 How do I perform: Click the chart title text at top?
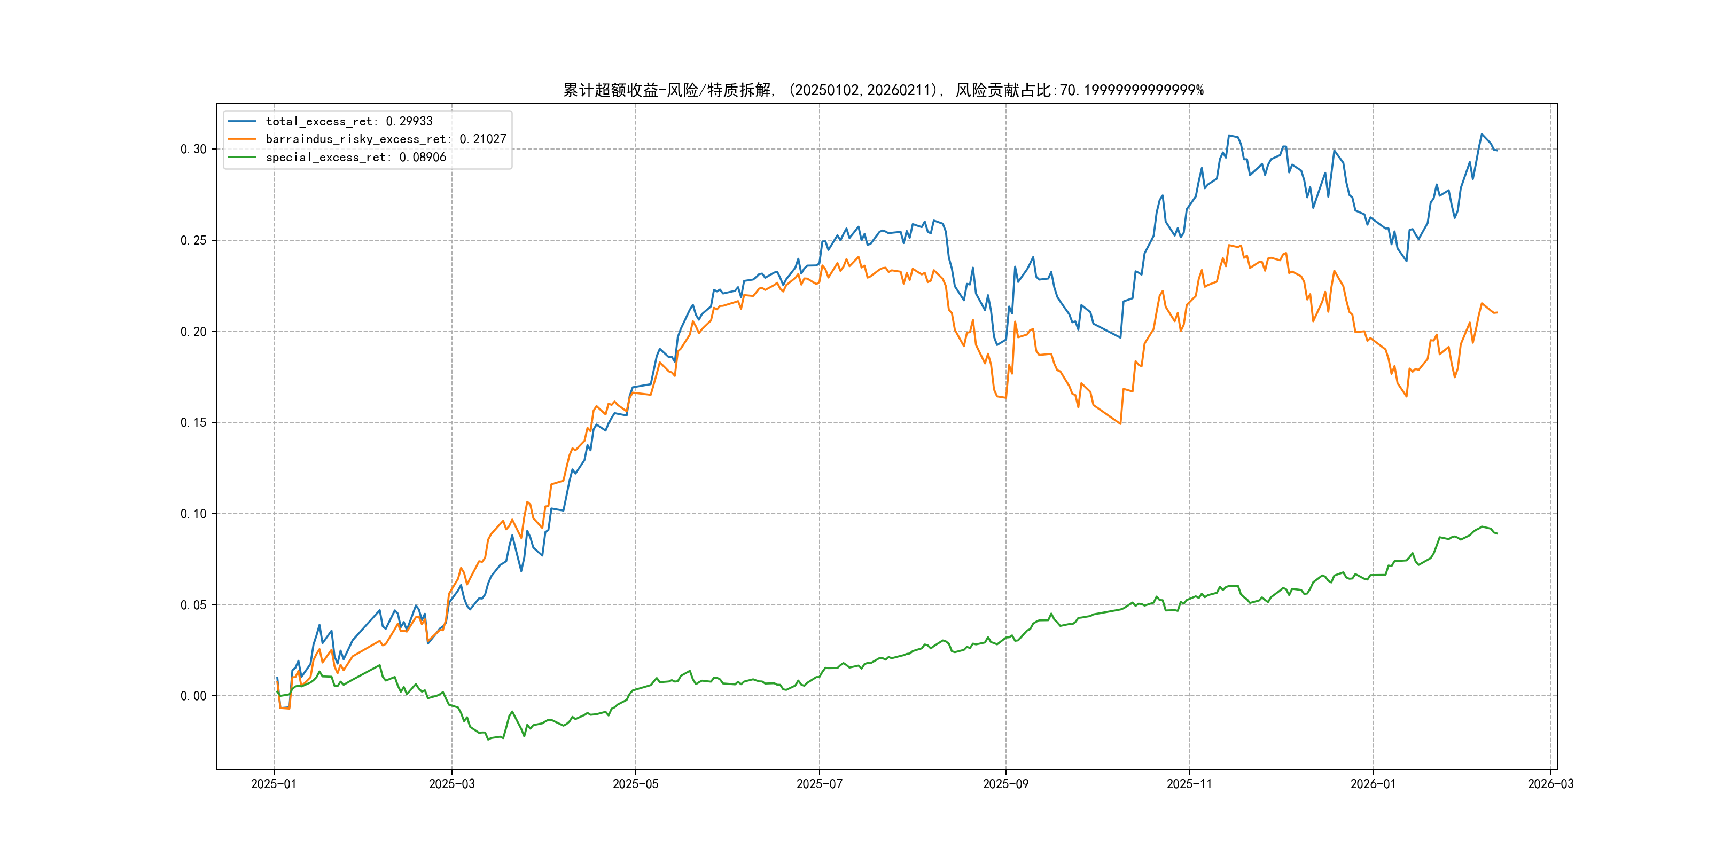pos(883,90)
